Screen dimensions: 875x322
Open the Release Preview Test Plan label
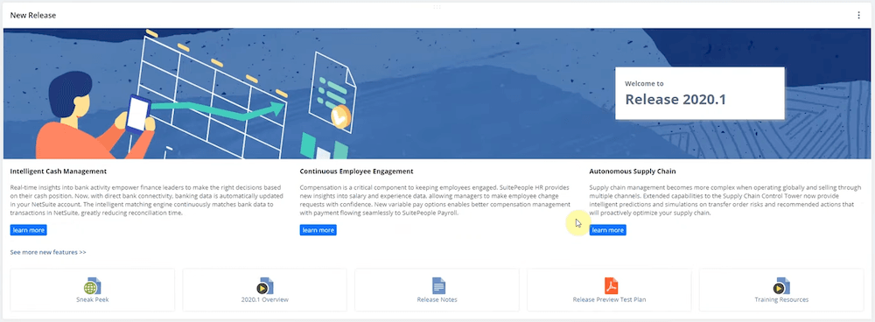609,299
